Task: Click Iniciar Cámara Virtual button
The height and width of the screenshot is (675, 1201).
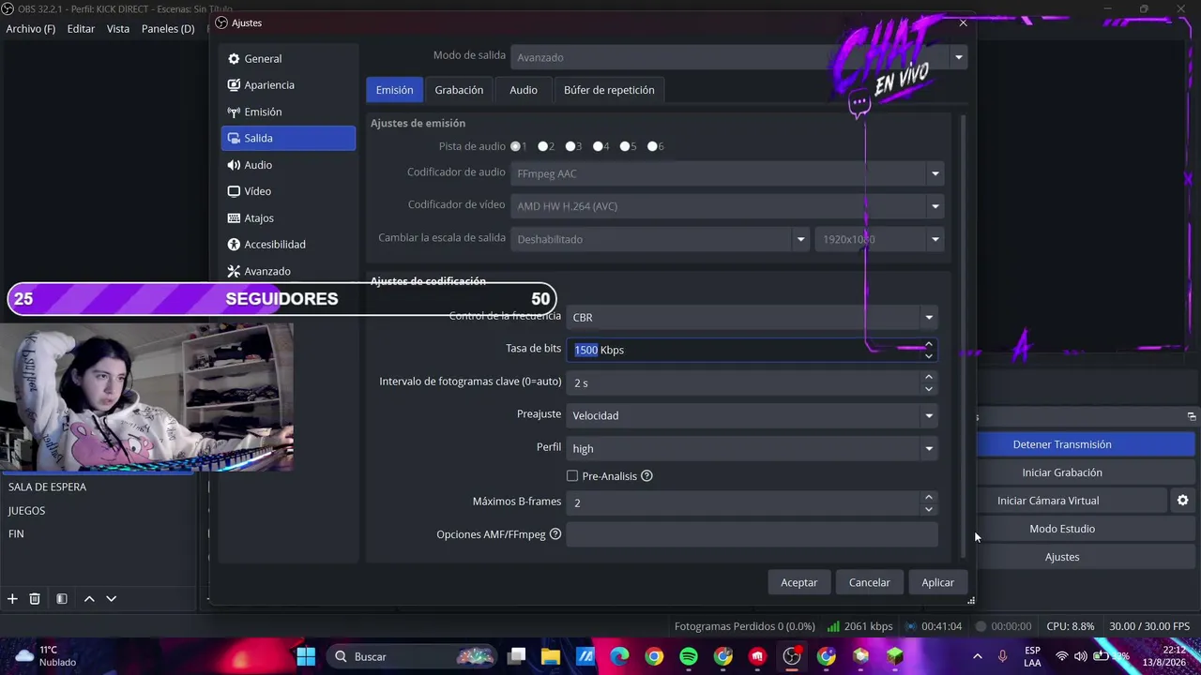Action: [1048, 501]
